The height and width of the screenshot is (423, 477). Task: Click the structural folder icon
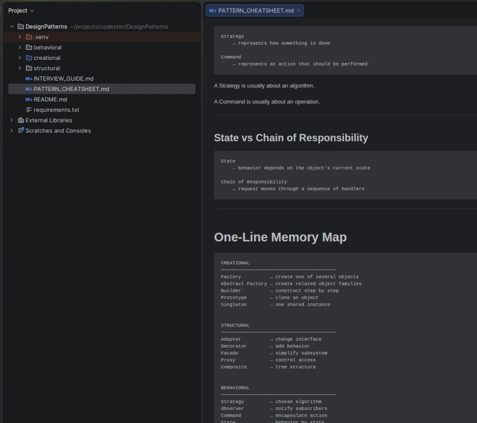click(x=29, y=68)
